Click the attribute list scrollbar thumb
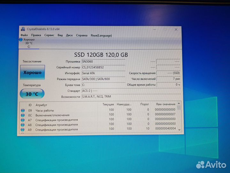 (x=179, y=108)
